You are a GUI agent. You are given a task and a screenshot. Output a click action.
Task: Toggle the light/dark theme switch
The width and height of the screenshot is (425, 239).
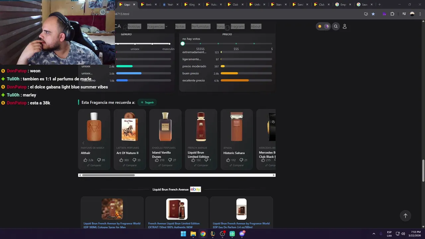[323, 26]
